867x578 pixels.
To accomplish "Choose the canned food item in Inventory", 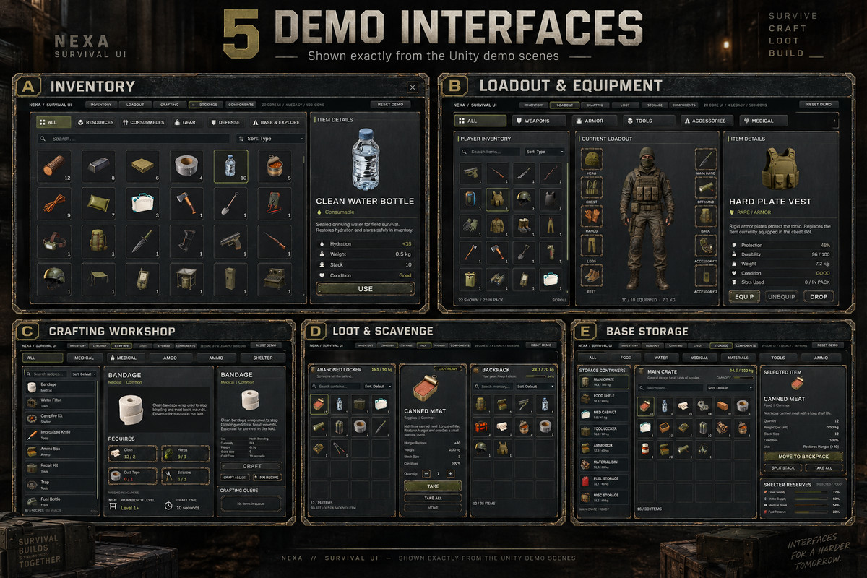I will click(275, 167).
